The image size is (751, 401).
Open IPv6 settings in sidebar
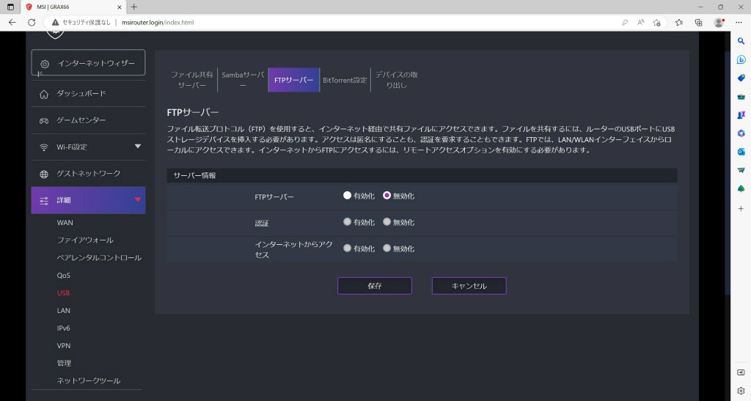click(63, 328)
